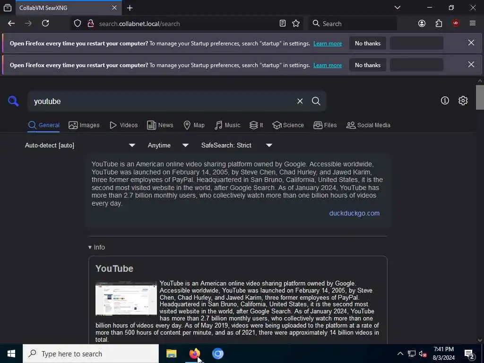Collapse the Info section

(96, 247)
